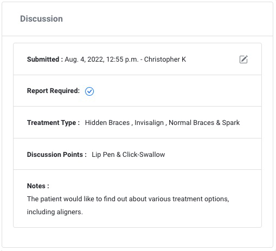Image resolution: width=276 pixels, height=251 pixels.
Task: Toggle the Report Required checkmark
Action: tap(89, 91)
